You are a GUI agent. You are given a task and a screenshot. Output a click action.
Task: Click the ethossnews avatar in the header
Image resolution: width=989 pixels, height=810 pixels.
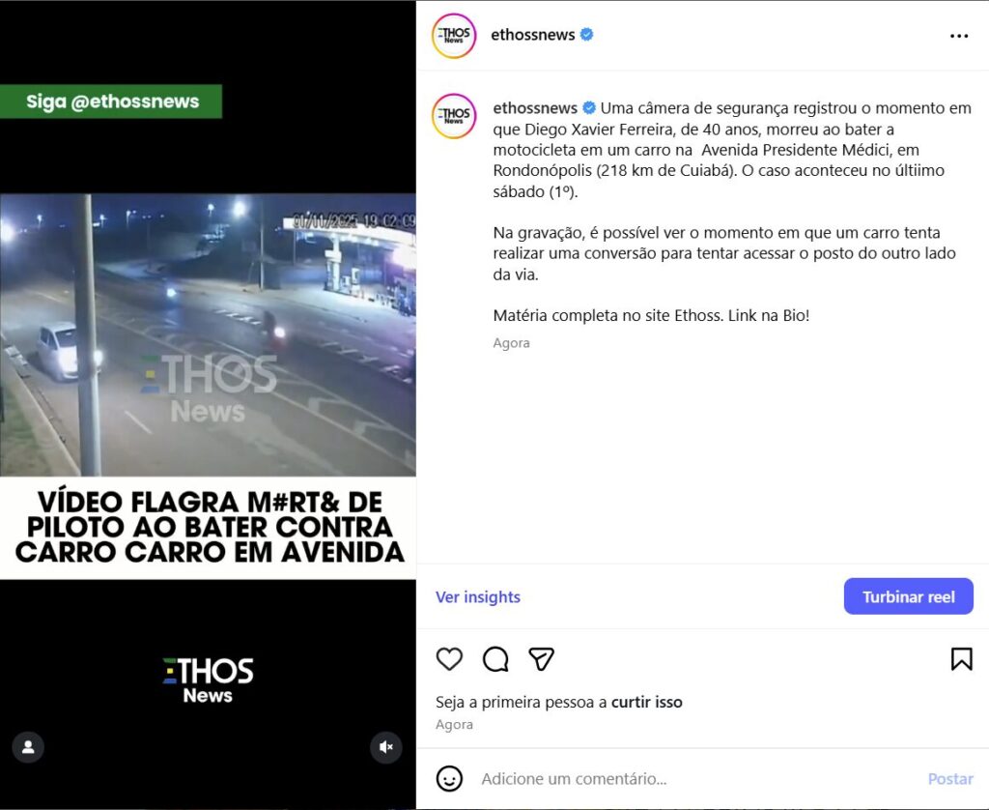pyautogui.click(x=454, y=36)
